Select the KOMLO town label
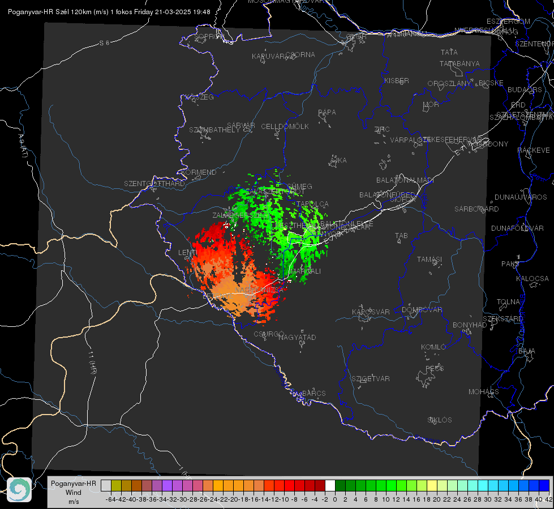Screen dimensions: 554x509 (x=433, y=347)
